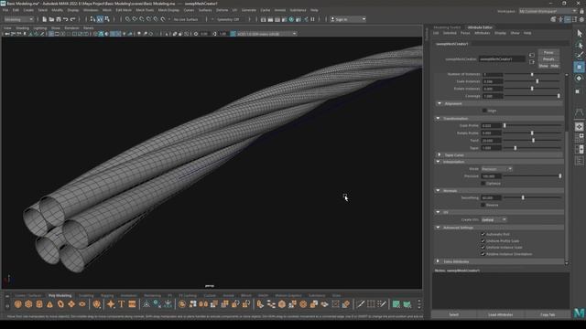This screenshot has height=329, width=586.
Task: Open the Workspace selector dropdown
Action: [548, 11]
